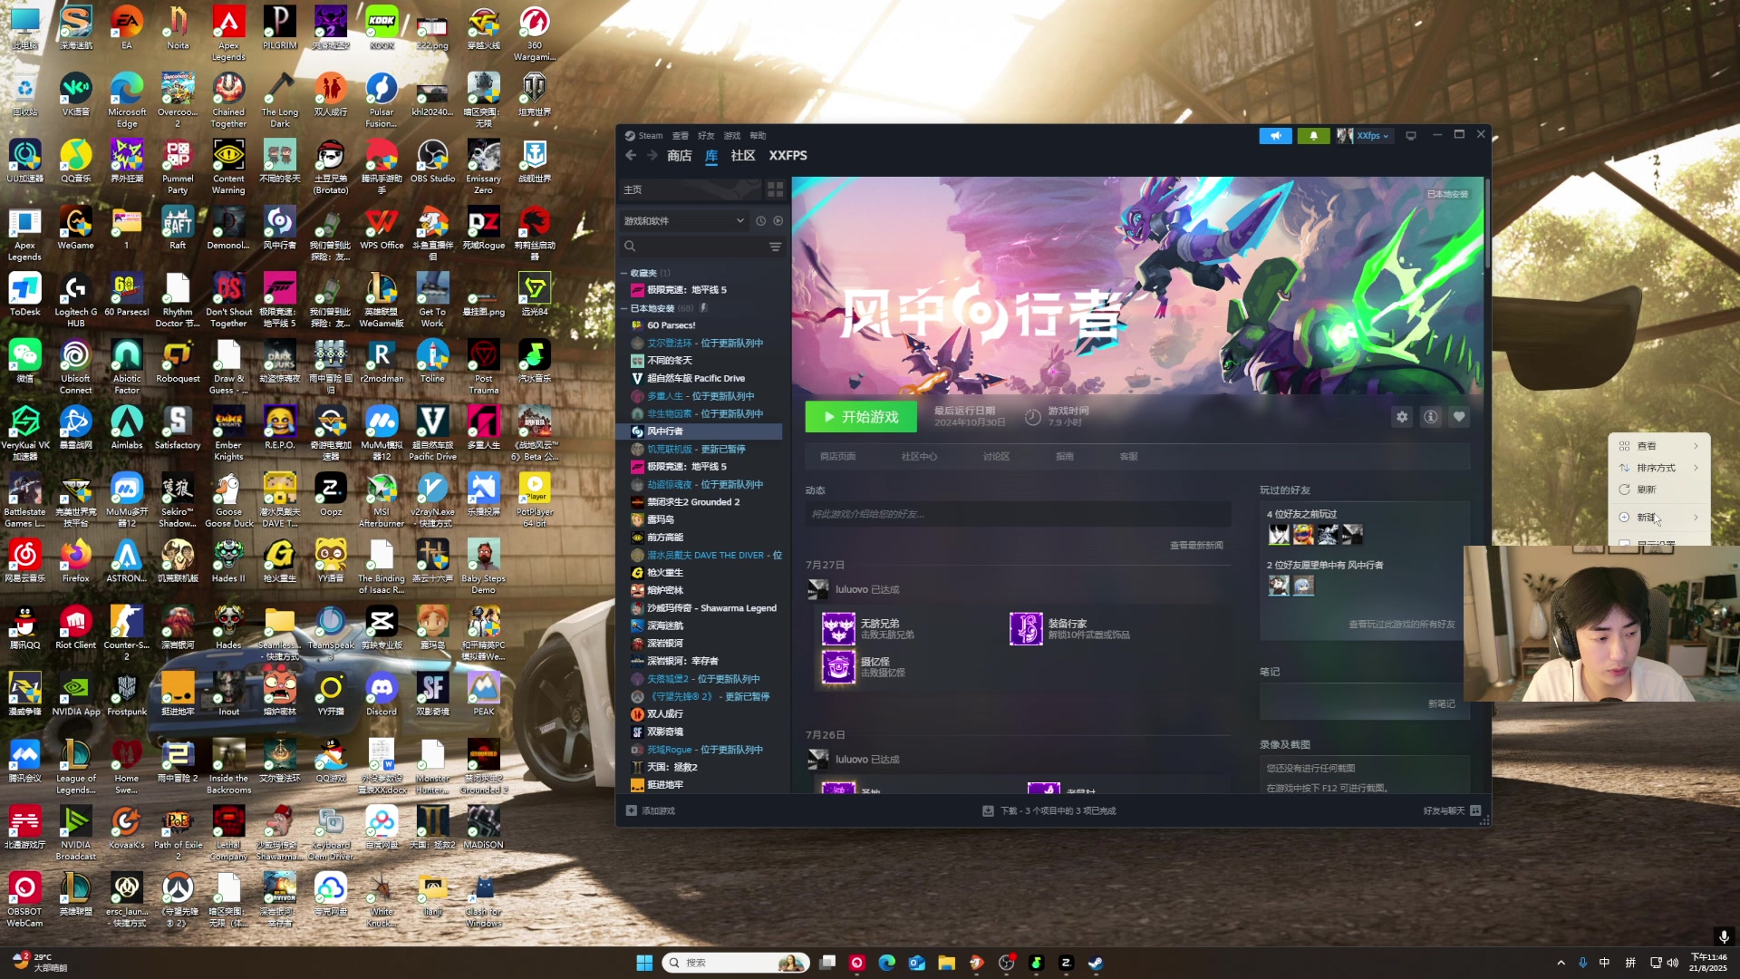The width and height of the screenshot is (1740, 979).
Task: Click 新笔记 new note button
Action: [x=1441, y=704]
